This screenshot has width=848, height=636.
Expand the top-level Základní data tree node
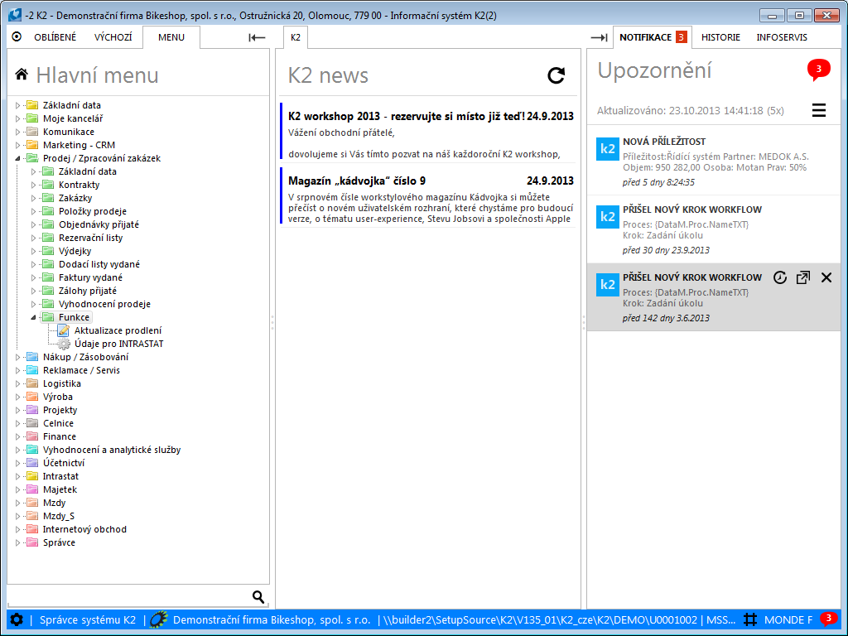click(17, 105)
